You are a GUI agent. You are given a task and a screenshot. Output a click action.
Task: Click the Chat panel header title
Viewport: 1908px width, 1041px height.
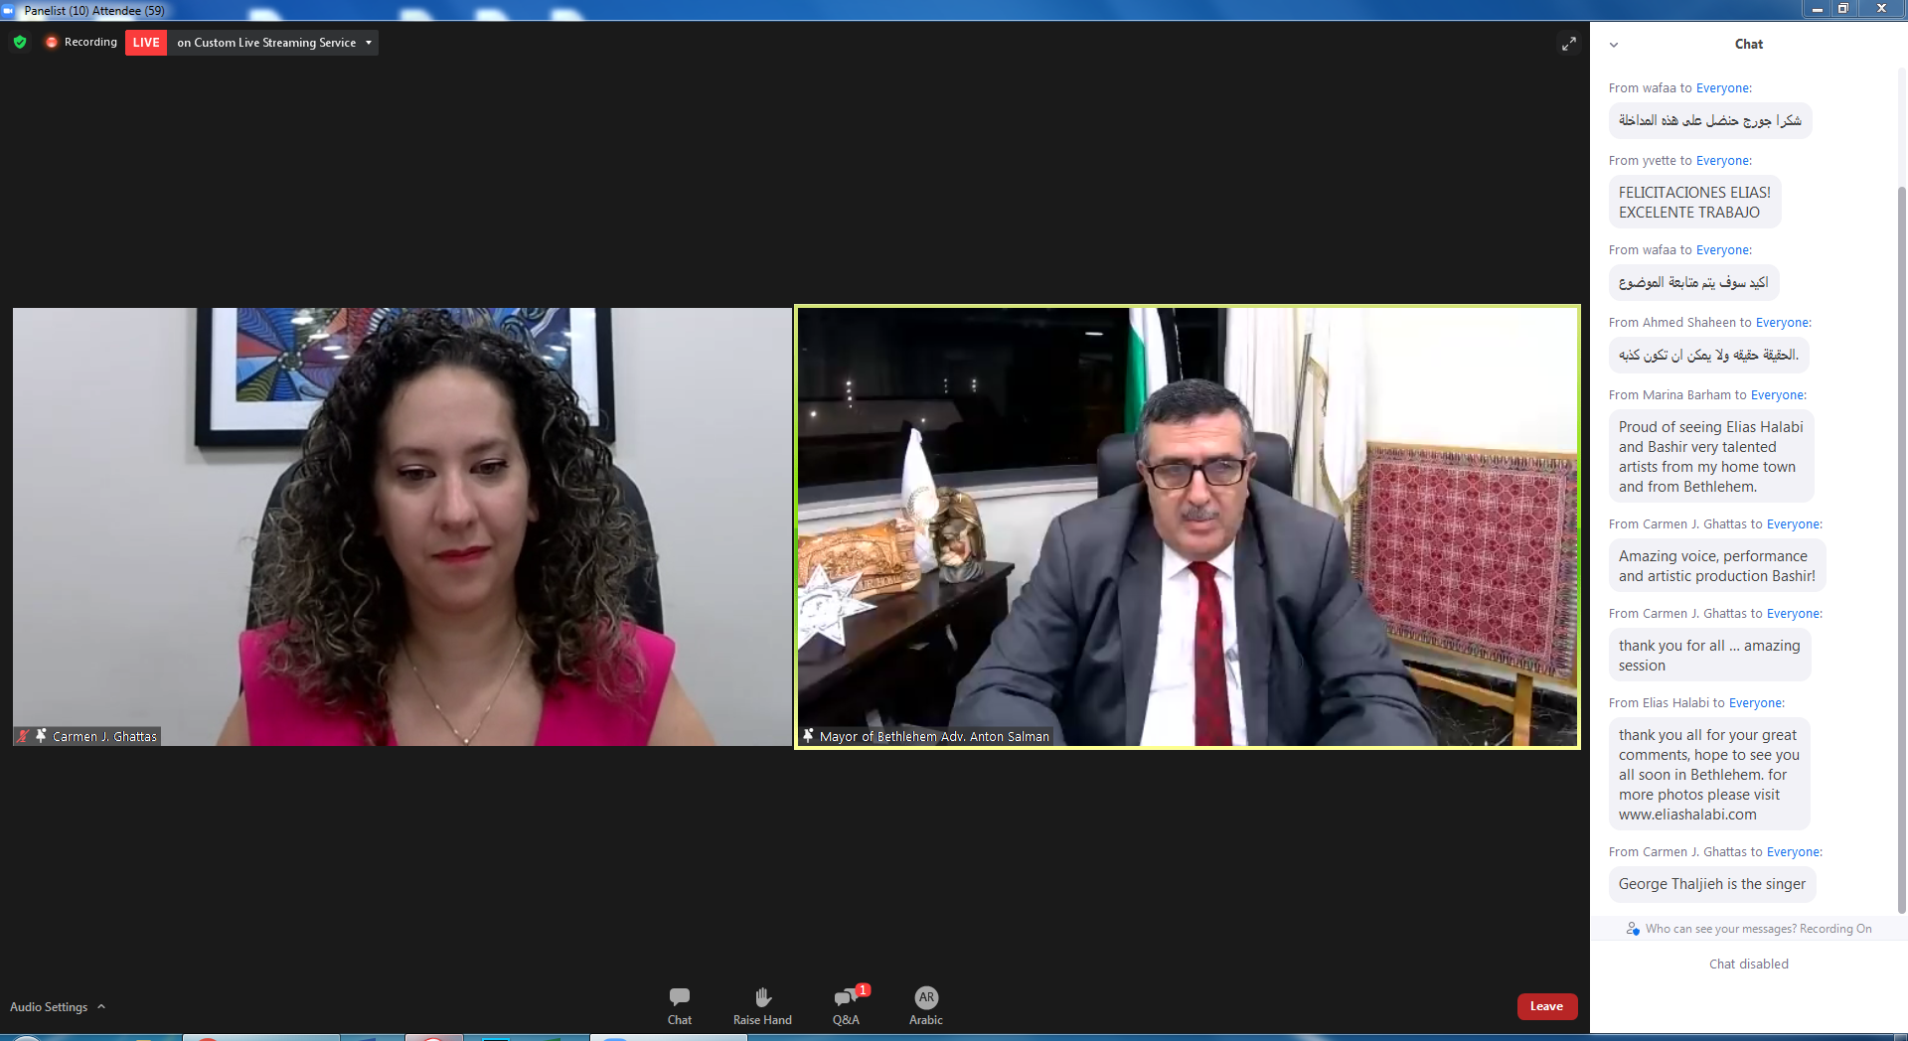[1748, 44]
